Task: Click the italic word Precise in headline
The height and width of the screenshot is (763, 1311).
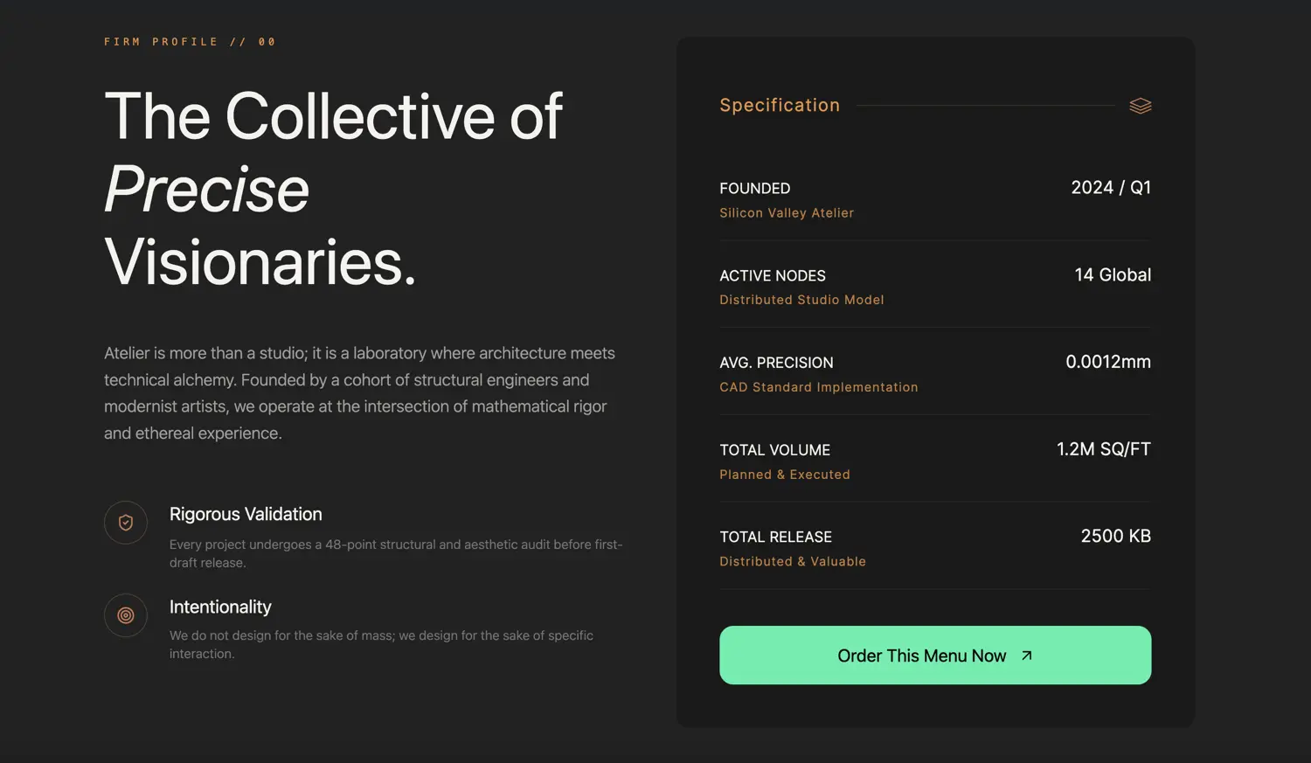Action: 207,189
